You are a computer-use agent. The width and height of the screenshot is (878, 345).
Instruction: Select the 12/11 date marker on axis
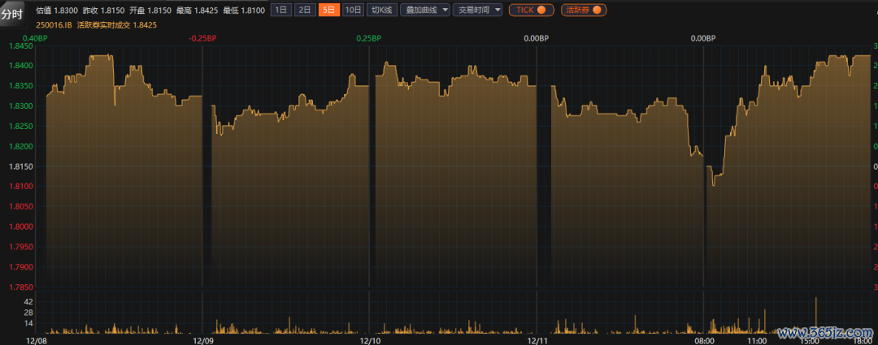[x=537, y=340]
